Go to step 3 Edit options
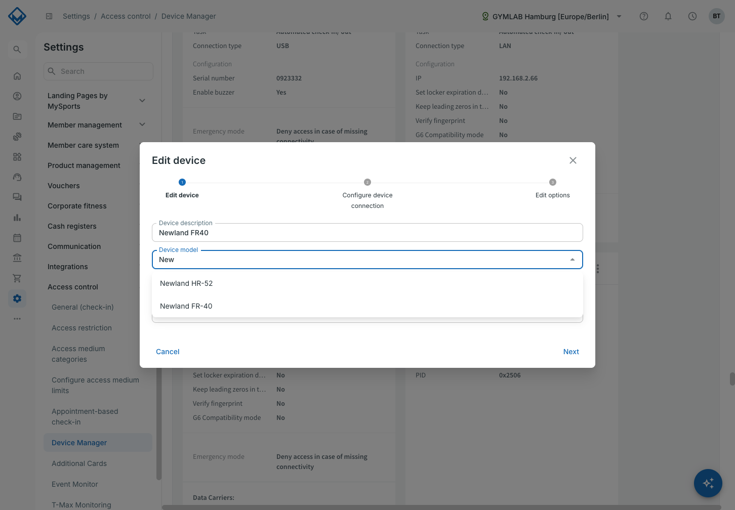 (x=553, y=189)
